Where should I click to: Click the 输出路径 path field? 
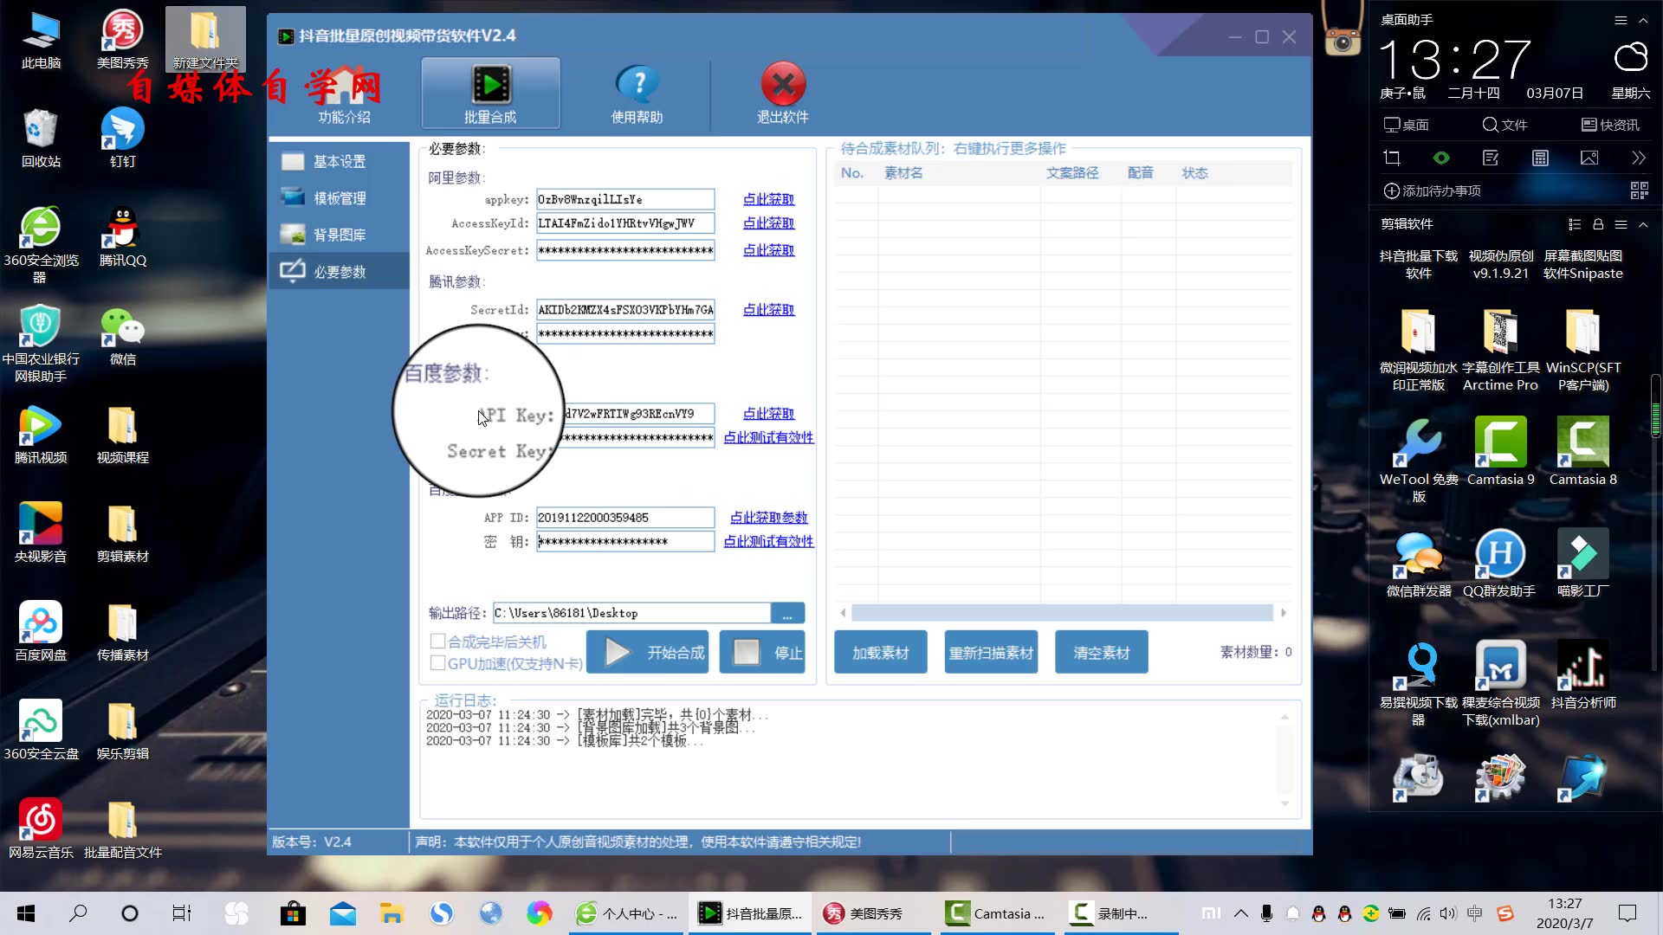tap(632, 613)
